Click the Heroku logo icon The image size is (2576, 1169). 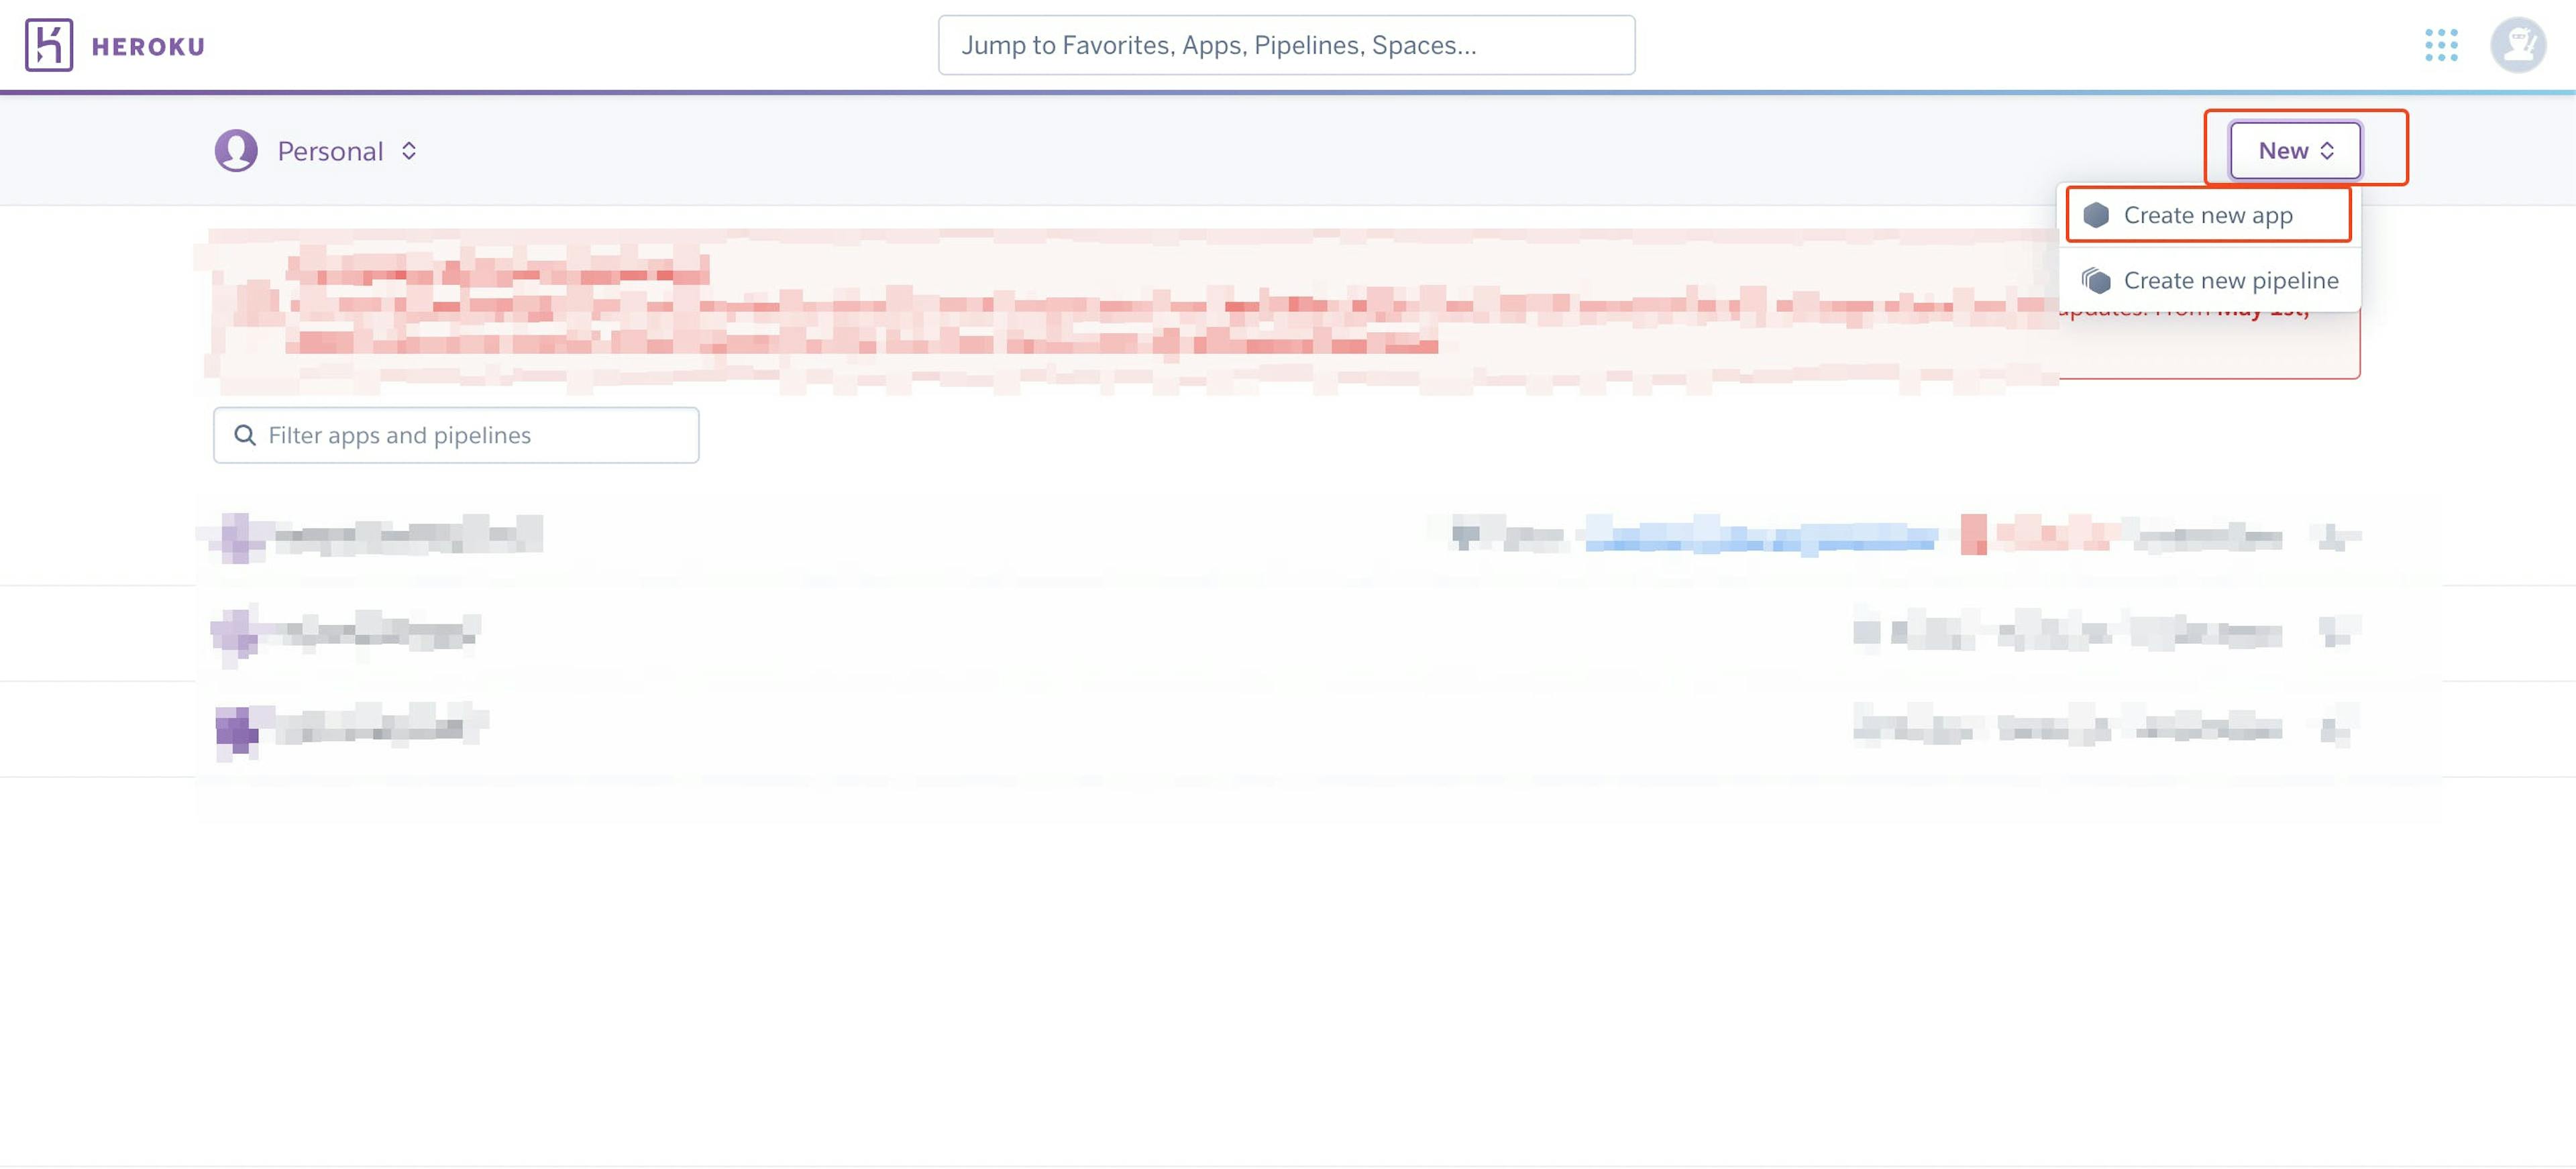coord(44,44)
